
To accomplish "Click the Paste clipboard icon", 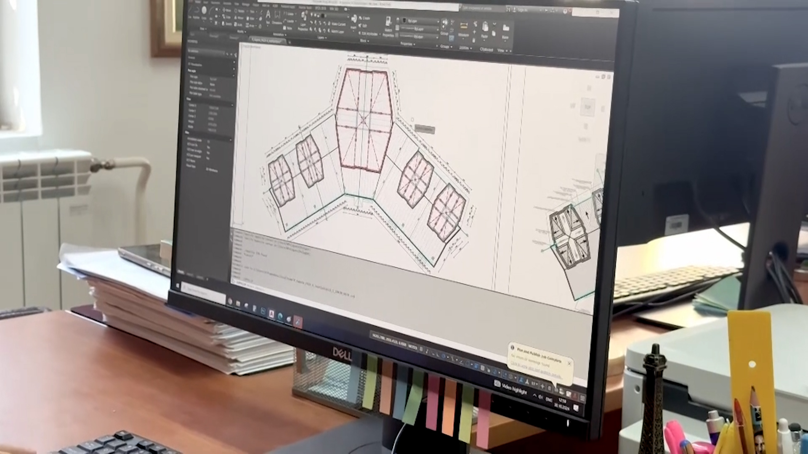I will point(485,26).
